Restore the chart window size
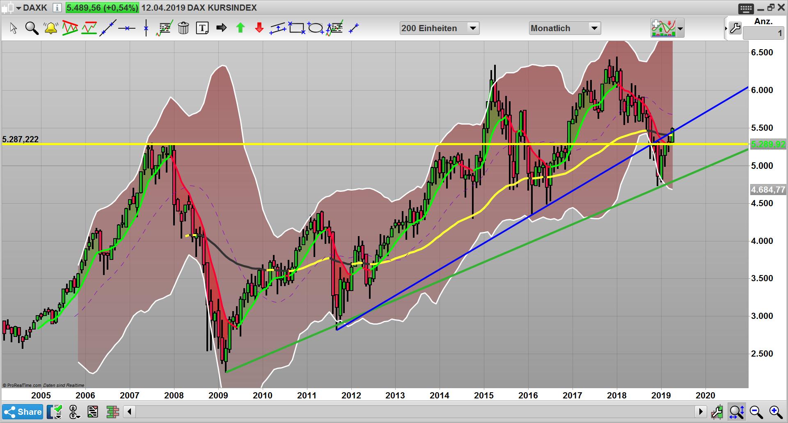Image resolution: width=788 pixels, height=423 pixels. click(771, 7)
